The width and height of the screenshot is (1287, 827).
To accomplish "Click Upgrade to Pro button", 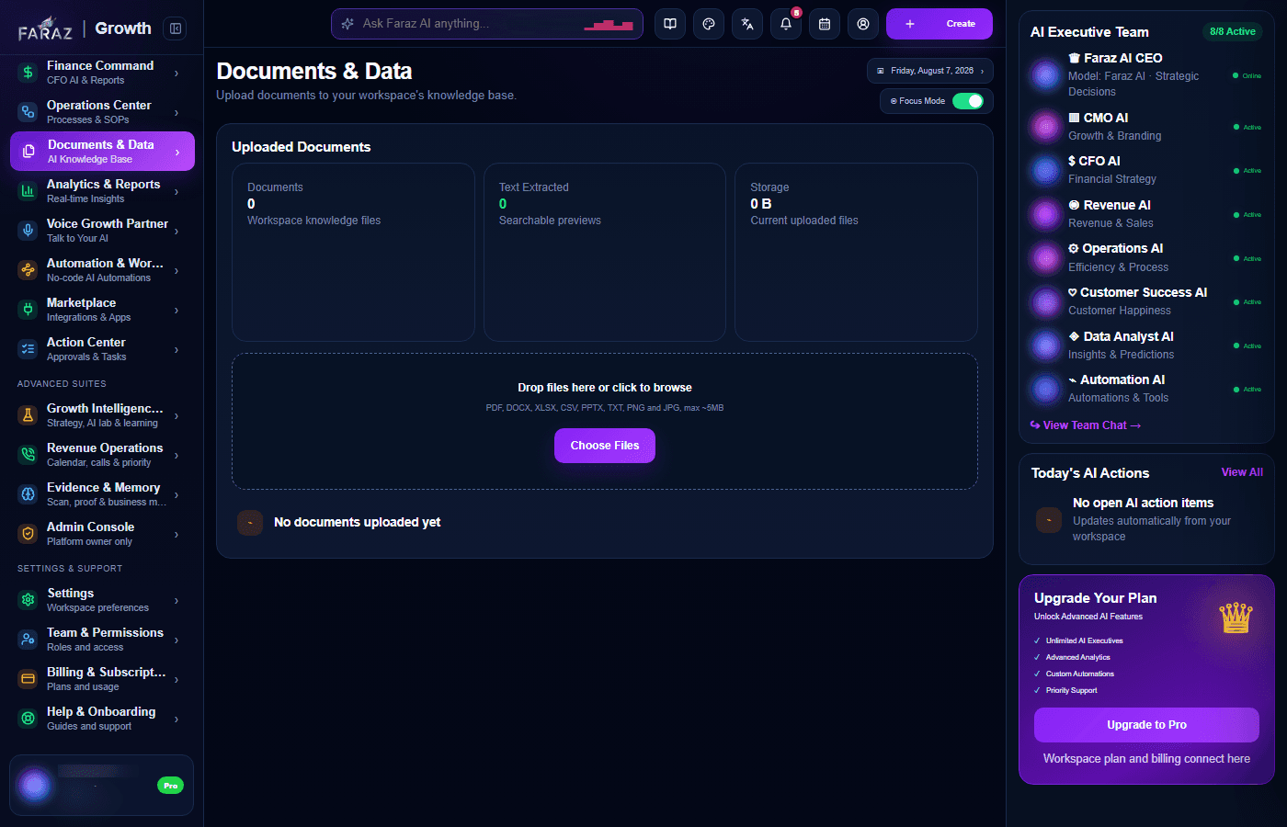I will click(1146, 725).
